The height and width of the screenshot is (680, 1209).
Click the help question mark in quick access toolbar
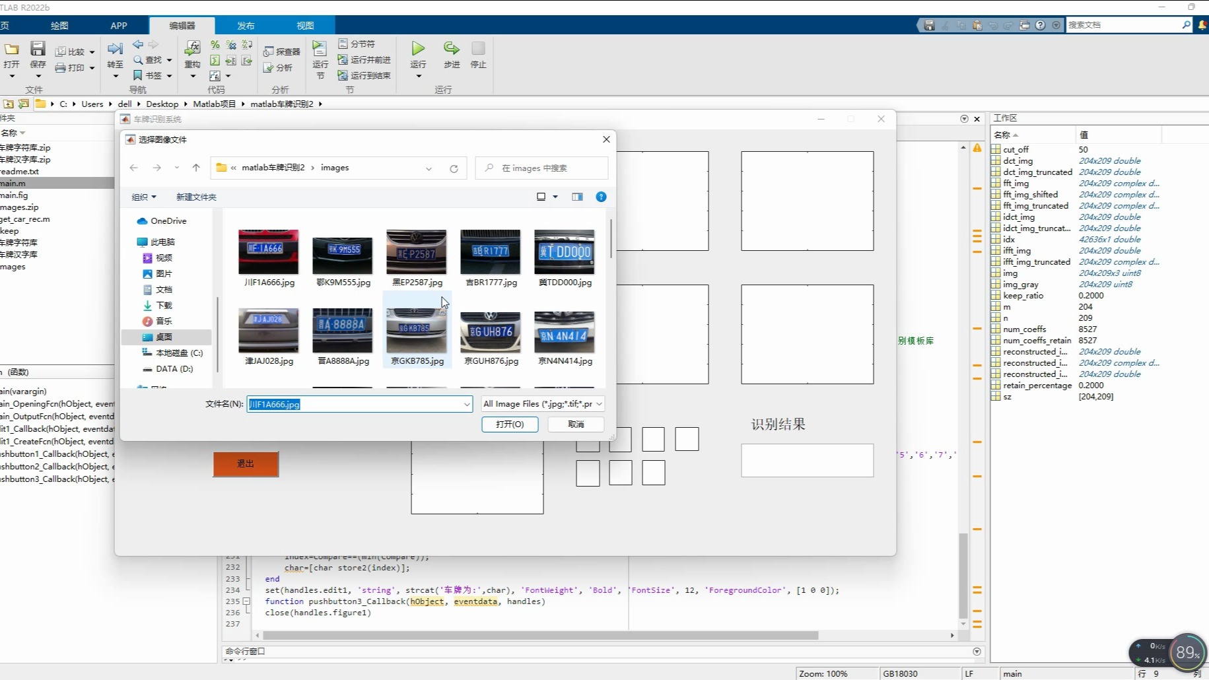(x=1041, y=25)
